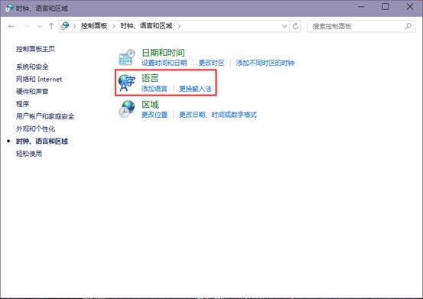Viewport: 423px width, 299px height.
Task: Expand chevron after 控制面板 in breadcrumb
Action: [x=114, y=26]
